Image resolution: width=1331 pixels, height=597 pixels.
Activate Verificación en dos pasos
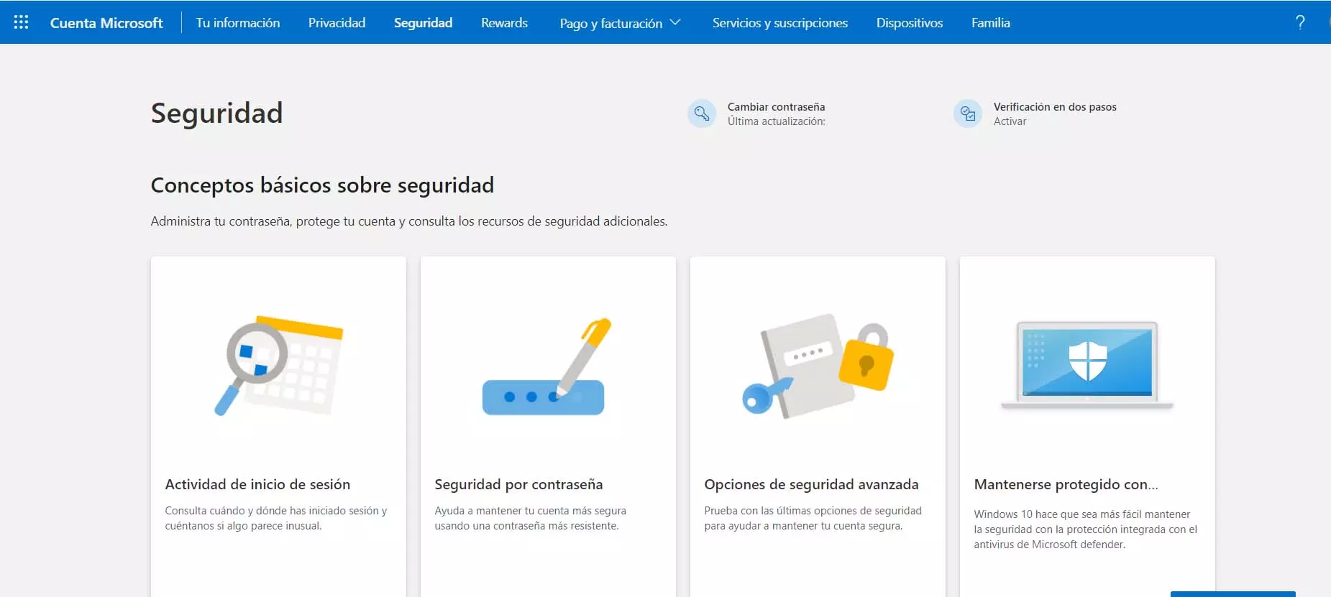click(1010, 121)
